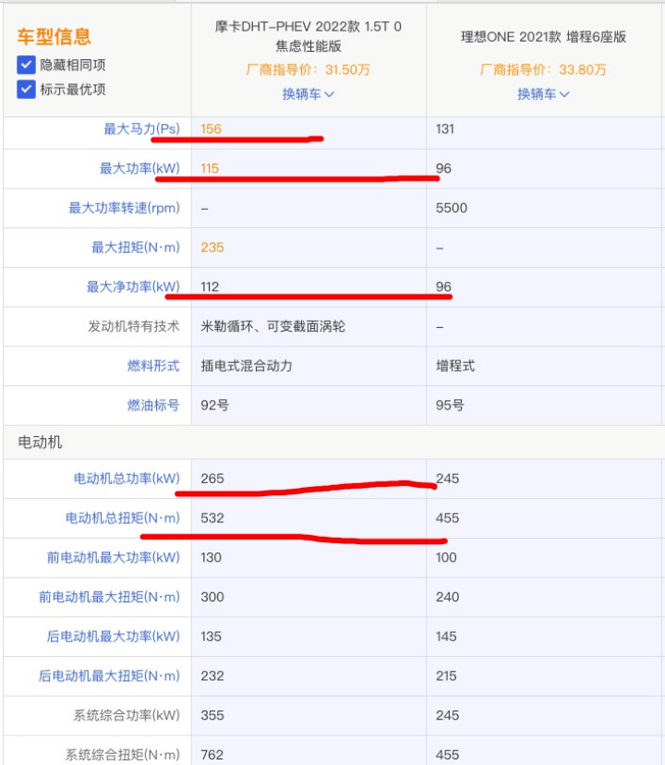The height and width of the screenshot is (765, 665).
Task: Select the 92号 fuel grade cell
Action: click(x=214, y=406)
